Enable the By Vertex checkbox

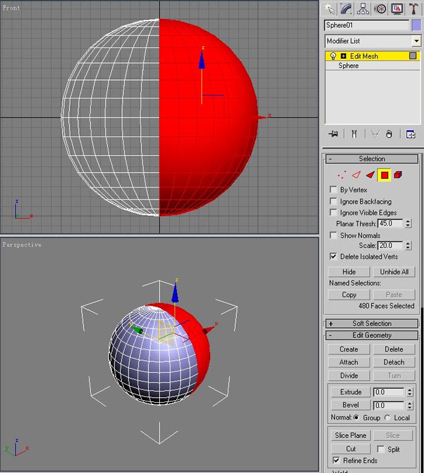[x=333, y=189]
